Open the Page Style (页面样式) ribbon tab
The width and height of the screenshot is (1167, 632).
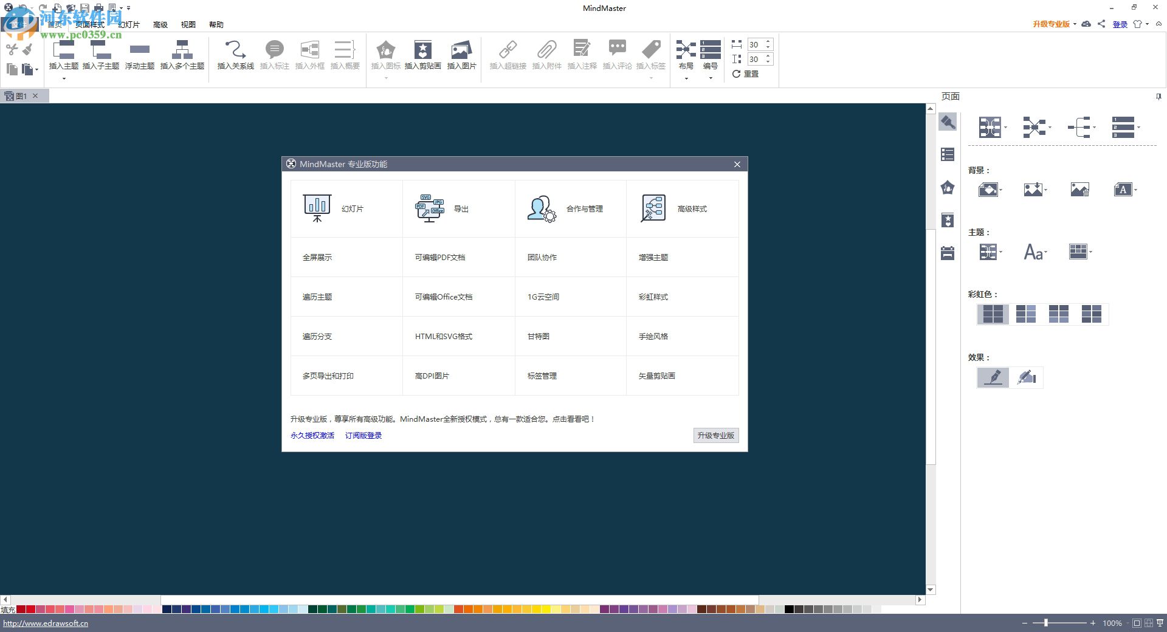(x=89, y=25)
